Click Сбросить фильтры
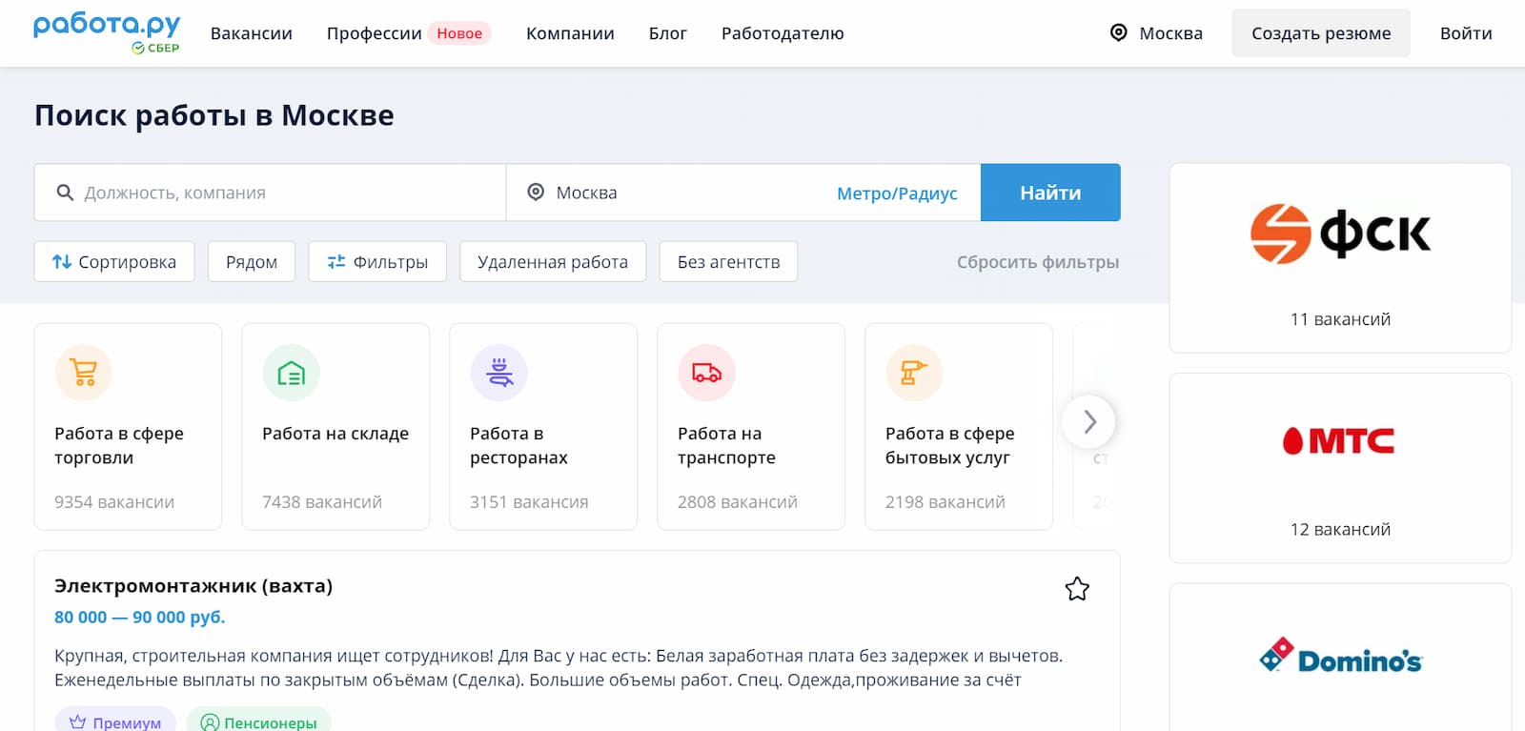The height and width of the screenshot is (731, 1525). point(1038,262)
